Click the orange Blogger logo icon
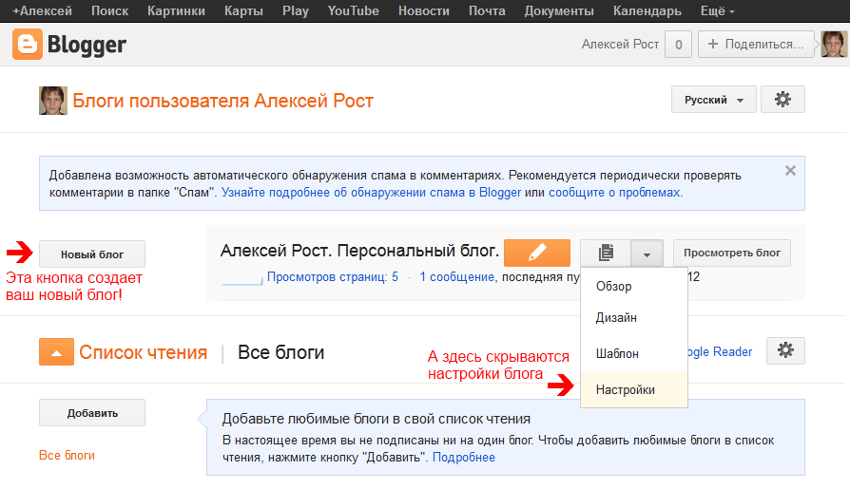850x489 pixels. 28,45
